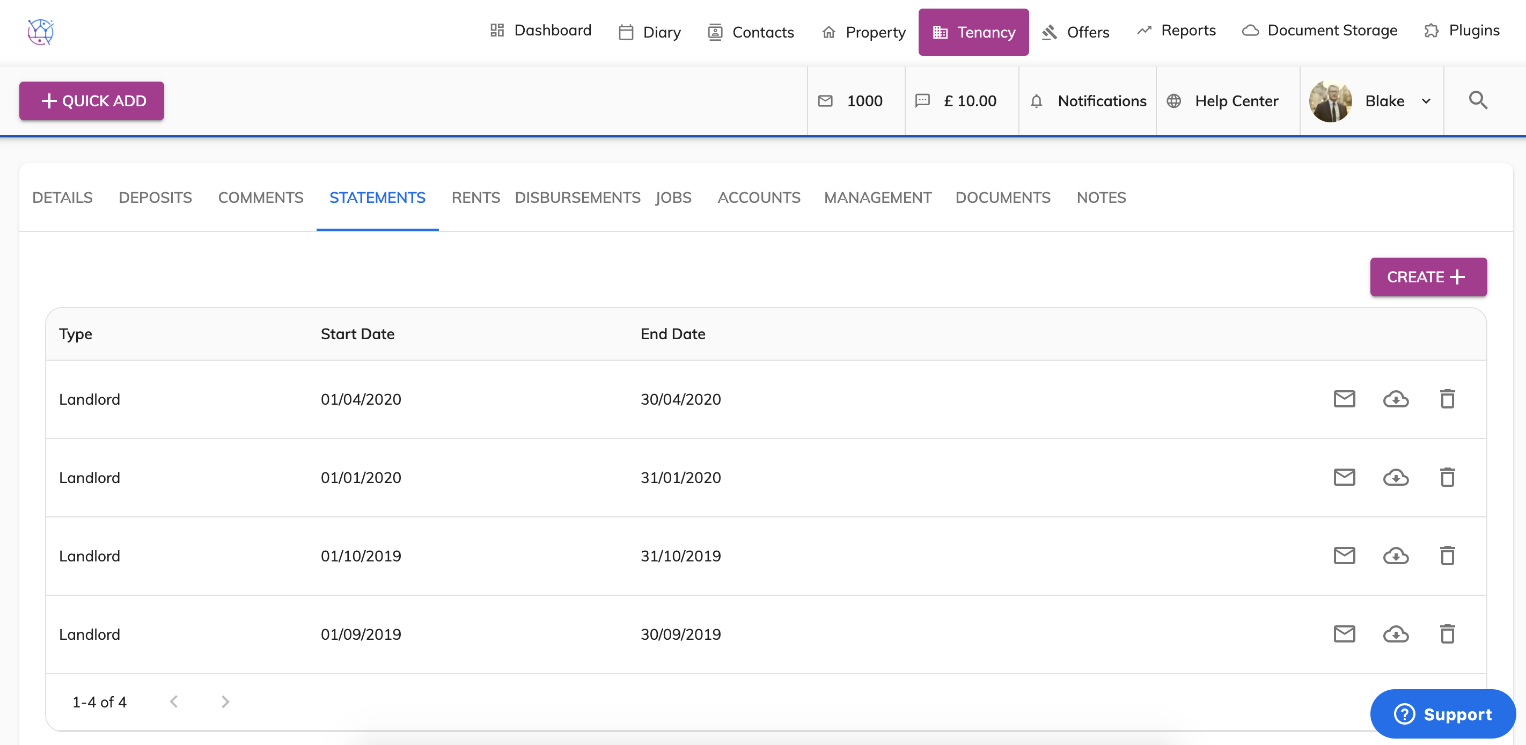Delete the 01/10/2019 landlord statement
Screen dimensions: 1526x745
pos(1447,556)
